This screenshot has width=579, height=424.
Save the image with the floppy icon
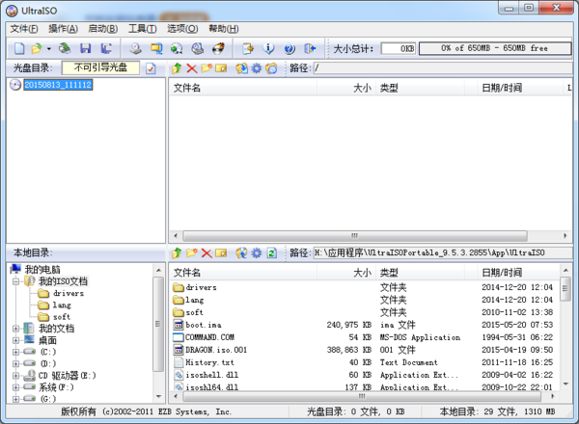coord(86,48)
